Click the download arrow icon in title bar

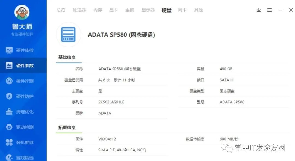tap(259, 10)
